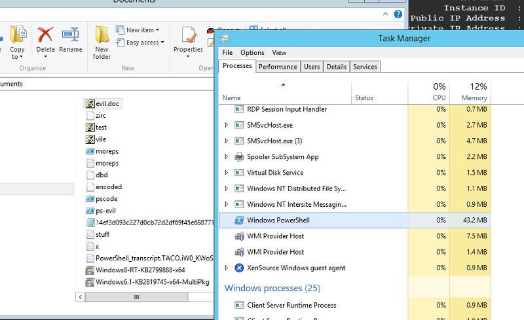Switch to the Performance tab

point(278,67)
